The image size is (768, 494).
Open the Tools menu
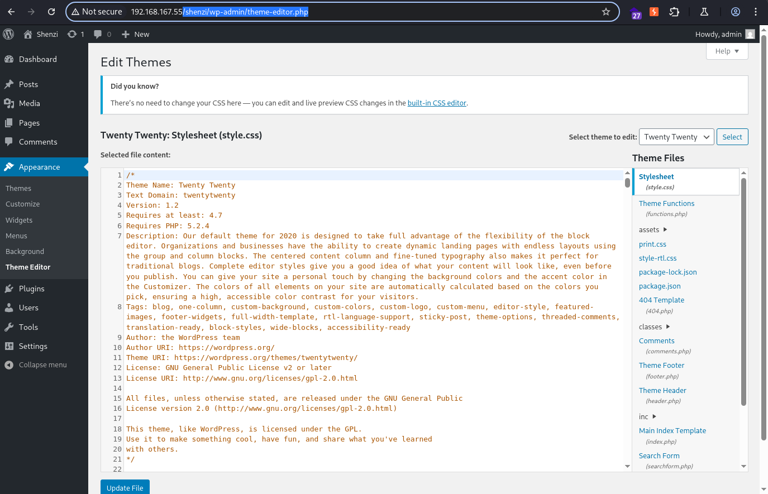[x=44, y=327]
